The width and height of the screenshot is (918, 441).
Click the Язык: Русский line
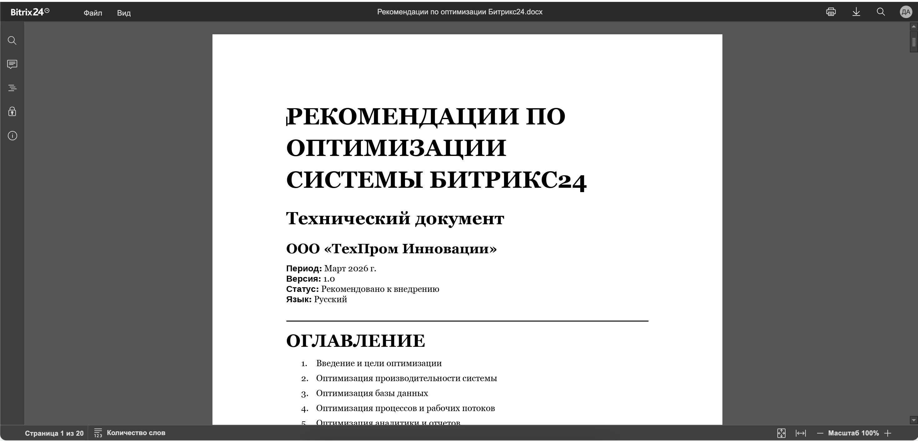[317, 299]
